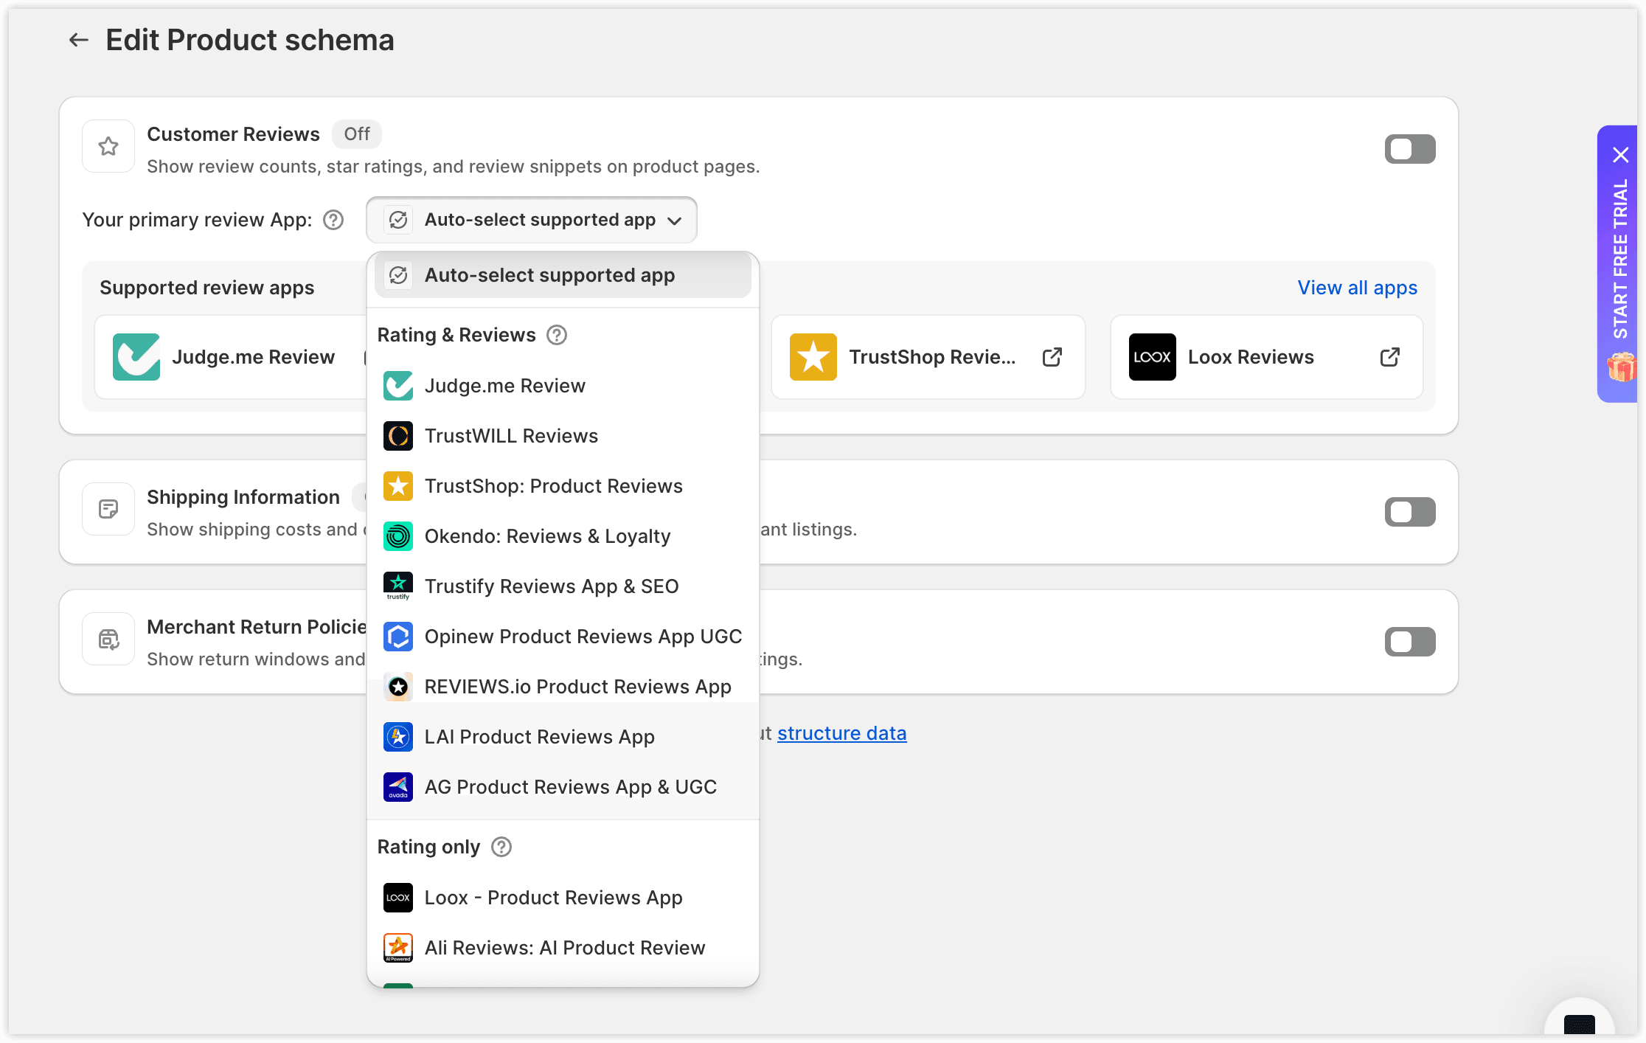Select Auto-select supported app option
The height and width of the screenshot is (1043, 1646).
(563, 275)
